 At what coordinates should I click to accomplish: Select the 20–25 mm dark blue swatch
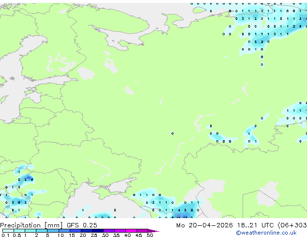pos(87,231)
